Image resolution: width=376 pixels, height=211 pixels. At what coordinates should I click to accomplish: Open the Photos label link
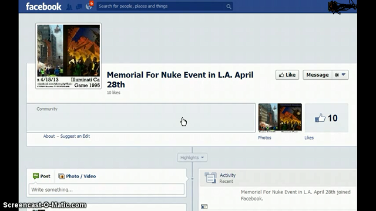point(264,138)
